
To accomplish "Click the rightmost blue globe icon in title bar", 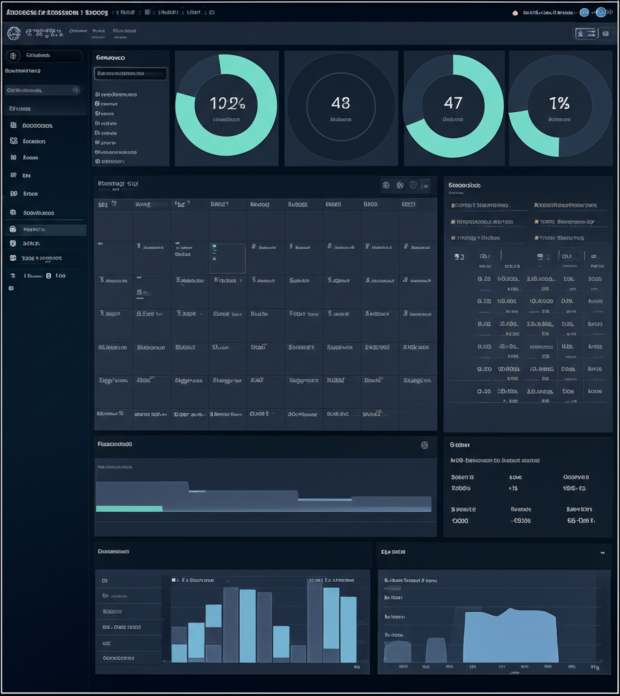I will click(x=600, y=12).
